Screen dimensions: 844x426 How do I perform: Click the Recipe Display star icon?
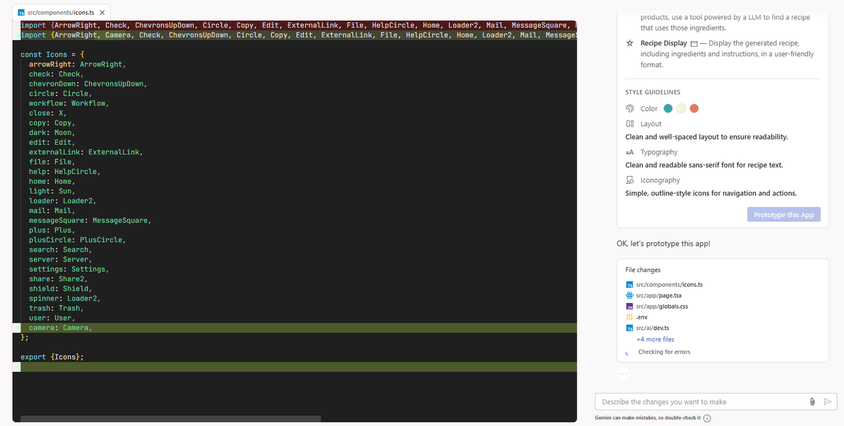tap(630, 43)
